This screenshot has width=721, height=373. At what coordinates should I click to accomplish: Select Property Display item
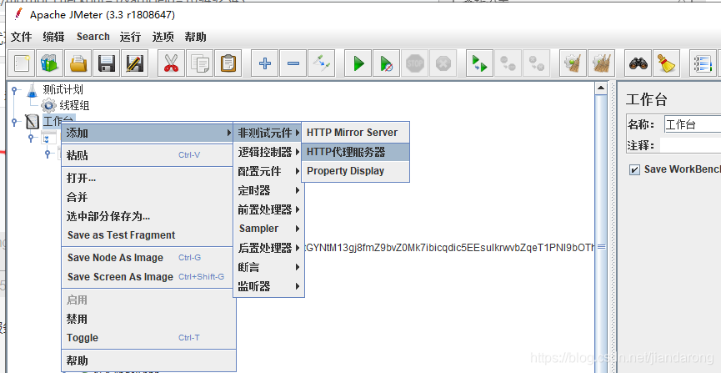pyautogui.click(x=355, y=171)
